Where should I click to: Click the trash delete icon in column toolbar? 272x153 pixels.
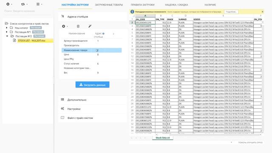pyautogui.click(x=78, y=26)
